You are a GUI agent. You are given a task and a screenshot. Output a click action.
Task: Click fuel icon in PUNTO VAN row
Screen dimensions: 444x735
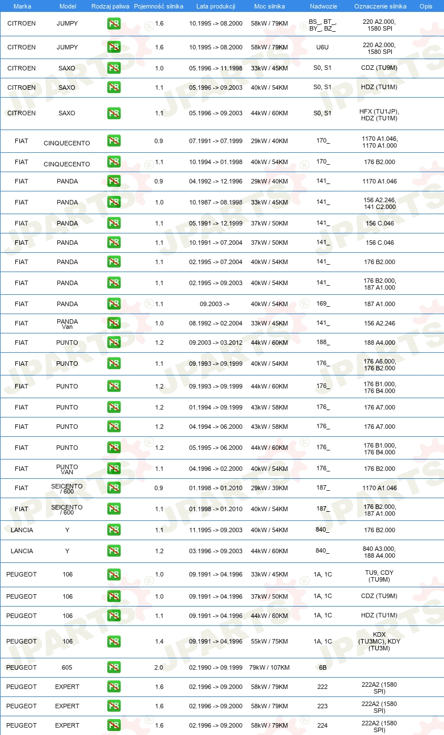114,469
